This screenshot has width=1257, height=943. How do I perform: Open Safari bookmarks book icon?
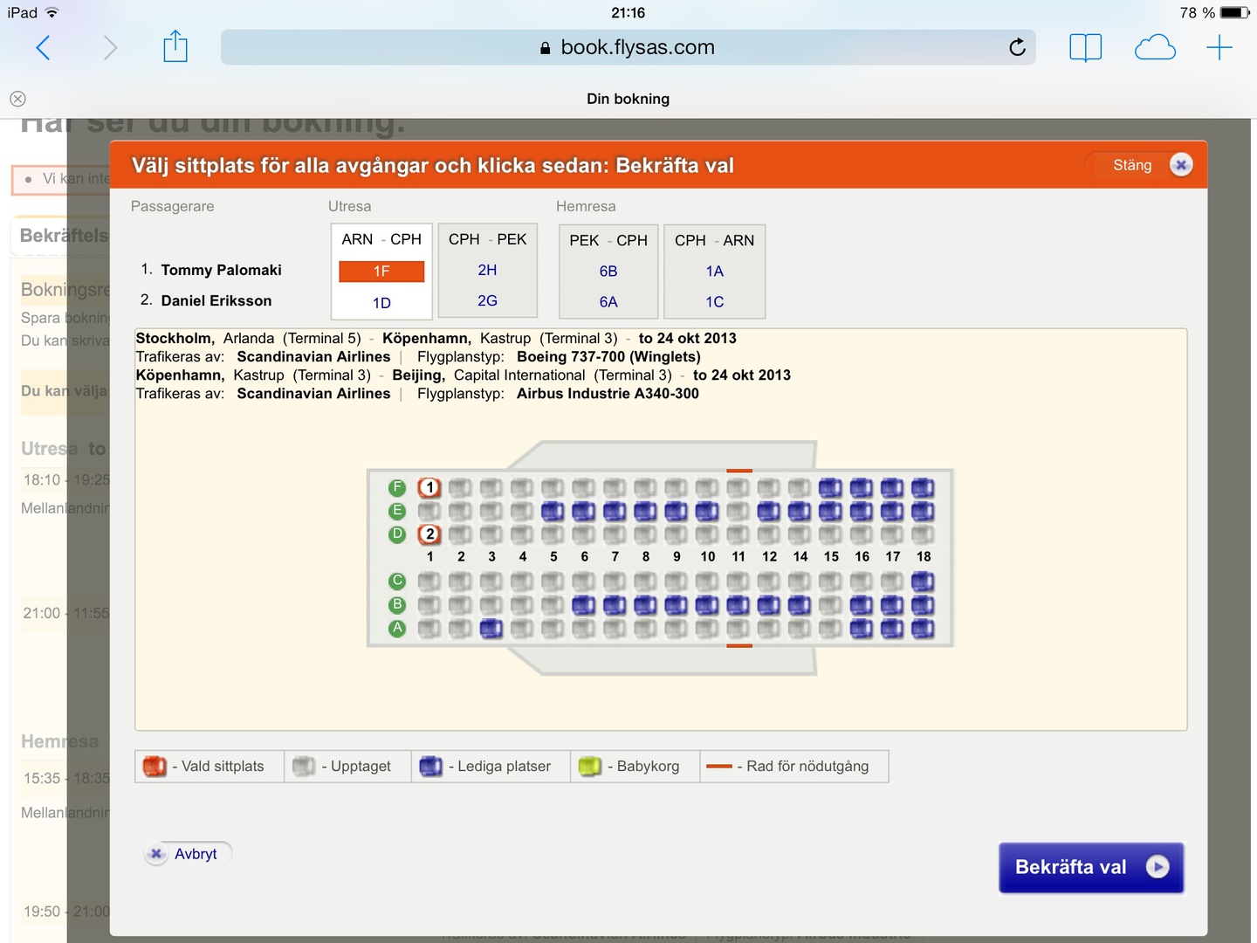1085,47
